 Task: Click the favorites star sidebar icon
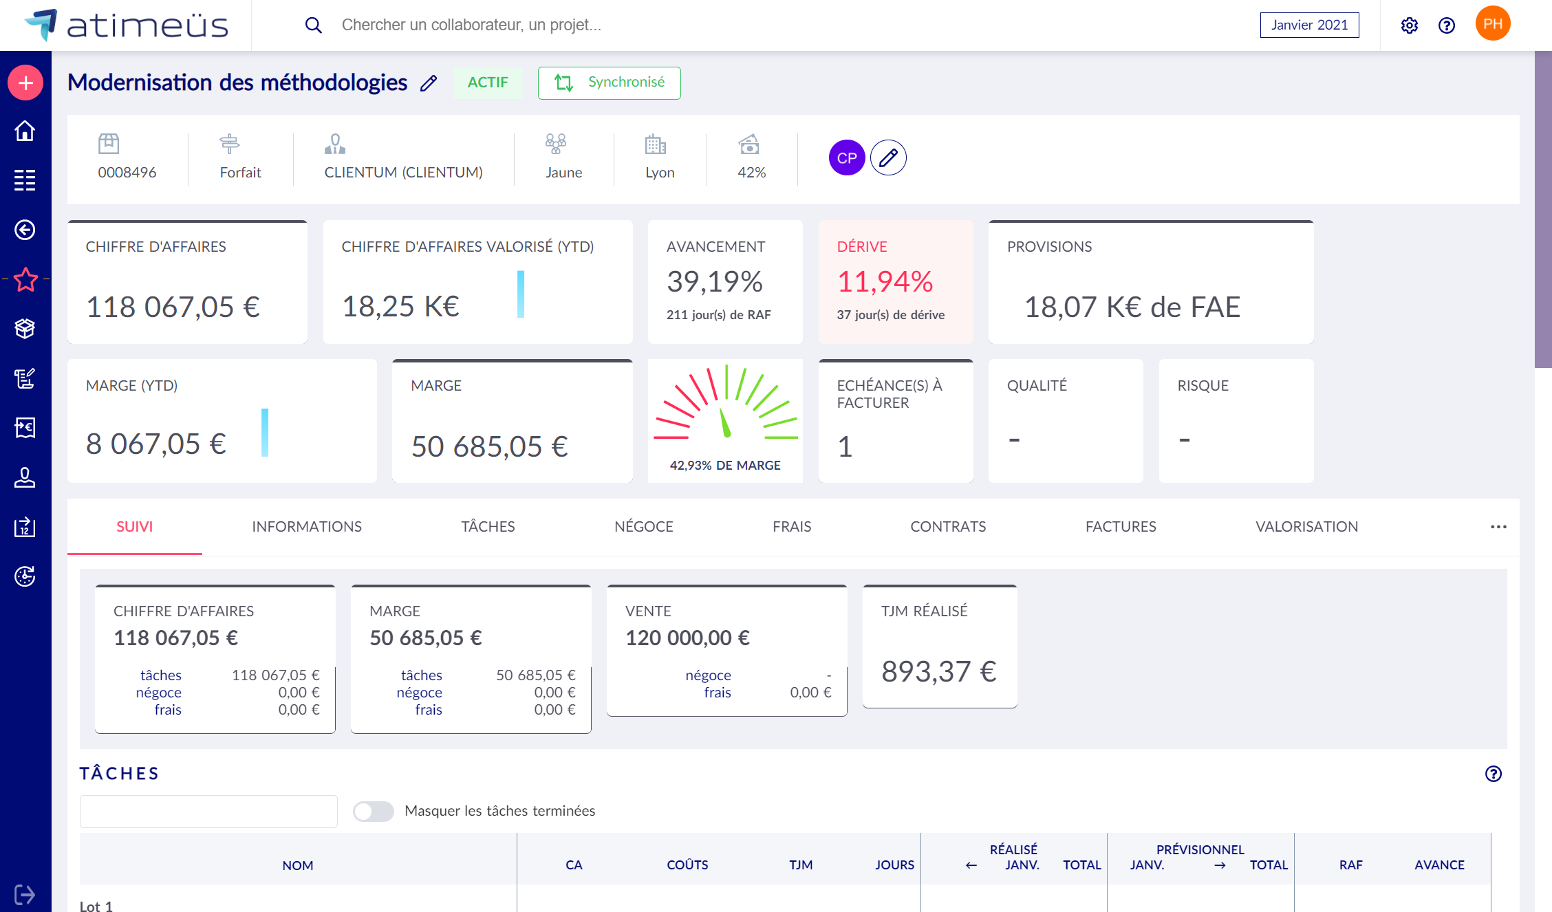[25, 279]
